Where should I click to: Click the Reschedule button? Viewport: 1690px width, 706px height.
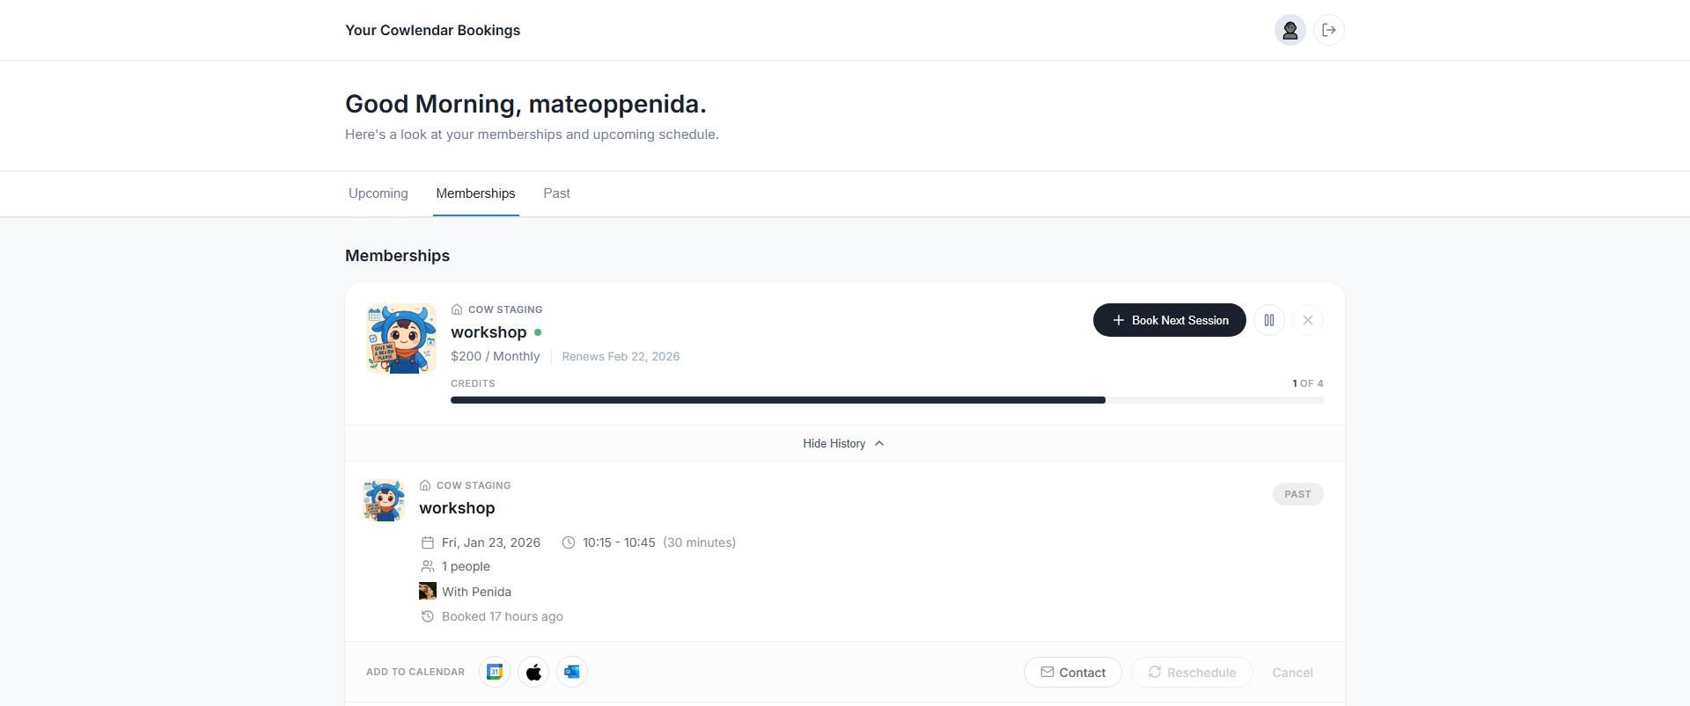1192,673
